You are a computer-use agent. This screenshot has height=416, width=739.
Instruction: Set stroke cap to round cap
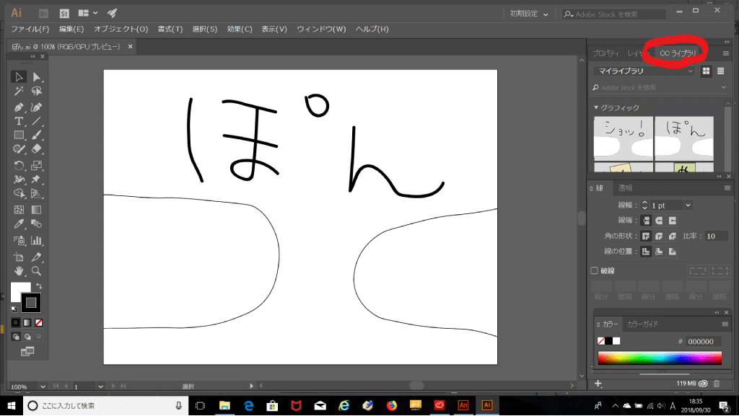point(660,221)
